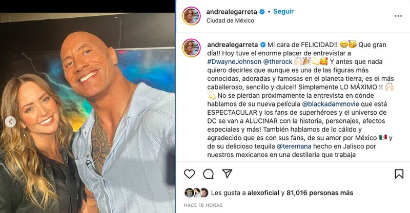This screenshot has width=410, height=213.
Task: Open profile picture beside the caption
Action: pyautogui.click(x=191, y=48)
